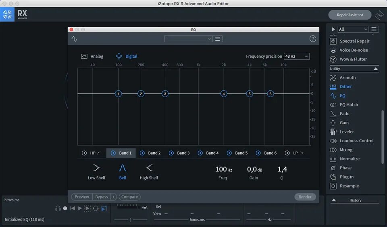Open the Normalize utility

(x=345, y=159)
